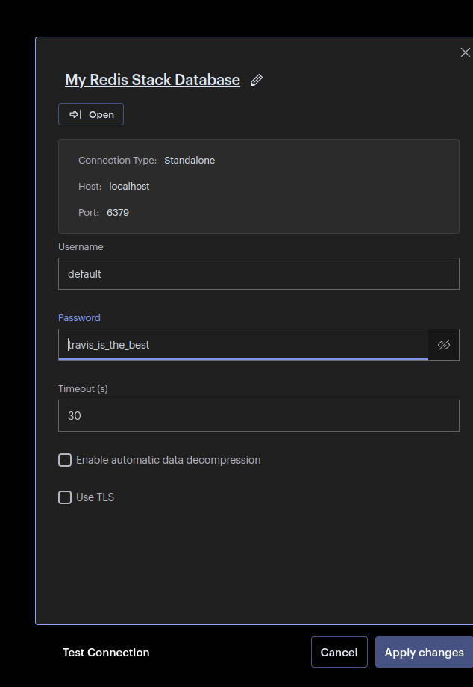Toggle password visibility eye icon
Image resolution: width=473 pixels, height=687 pixels.
[x=444, y=345]
